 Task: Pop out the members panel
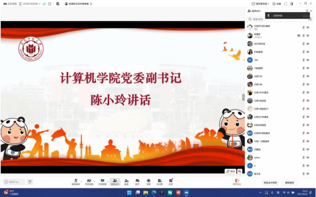(307, 10)
